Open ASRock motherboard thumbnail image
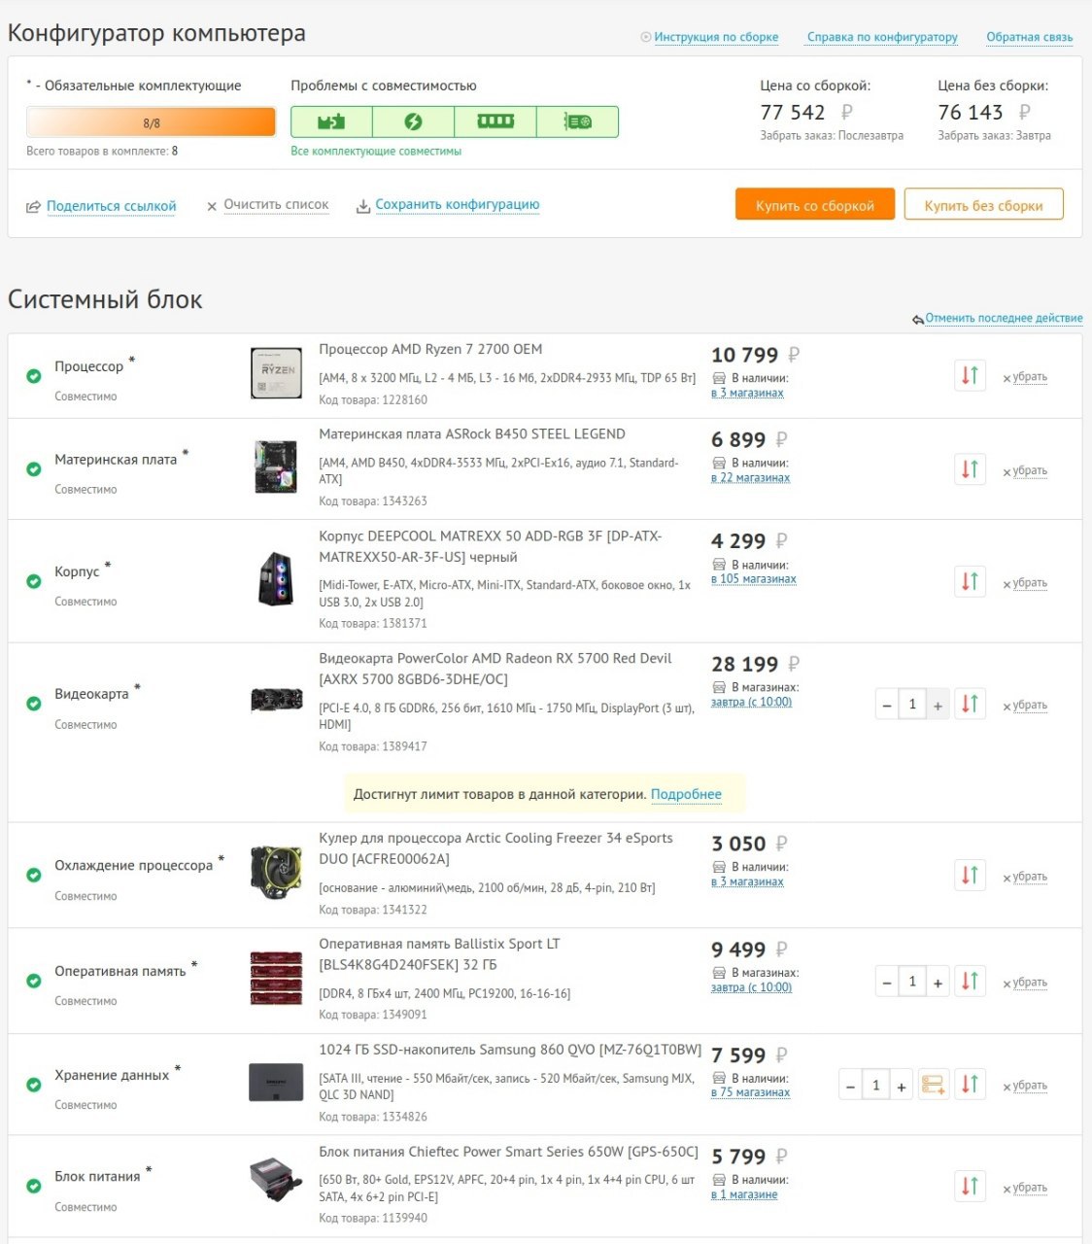 276,466
